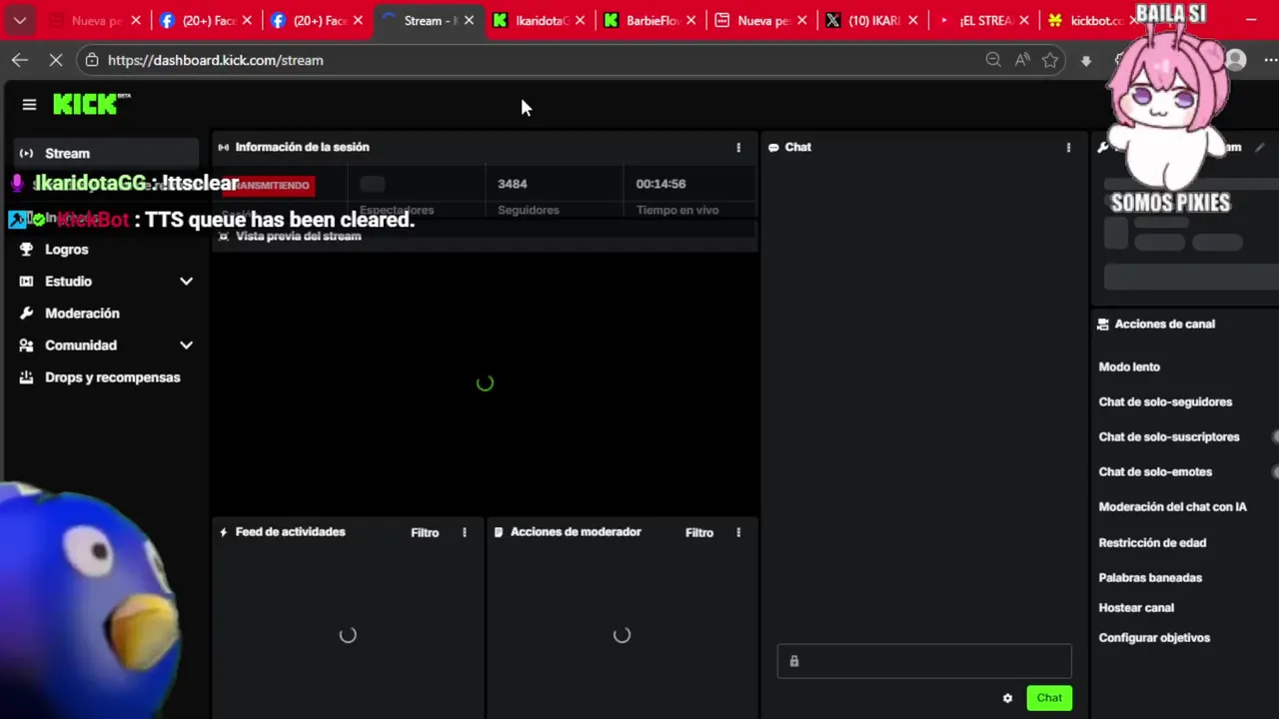Open the browser tab list dropdown

19,20
